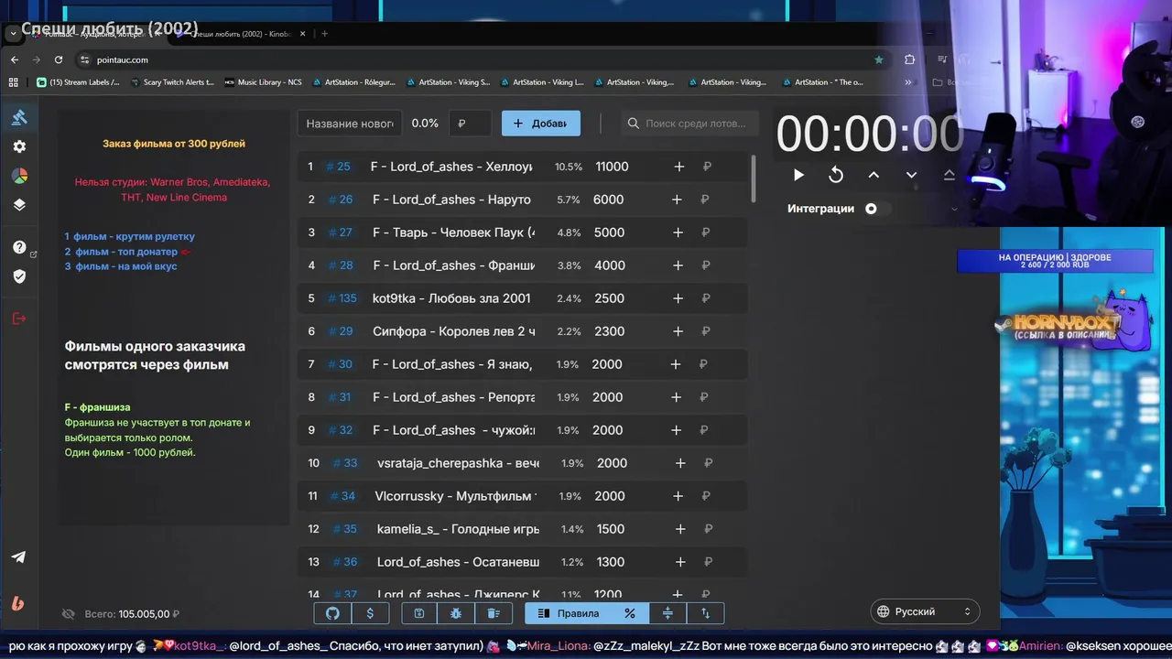
Task: Open the pie chart statistics page
Action: tap(19, 176)
